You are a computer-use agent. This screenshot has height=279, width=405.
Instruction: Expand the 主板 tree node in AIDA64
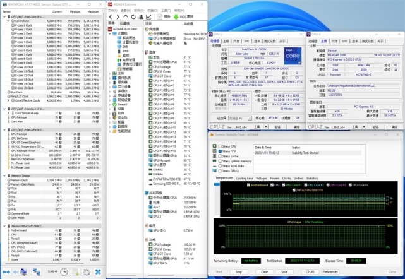(111, 73)
